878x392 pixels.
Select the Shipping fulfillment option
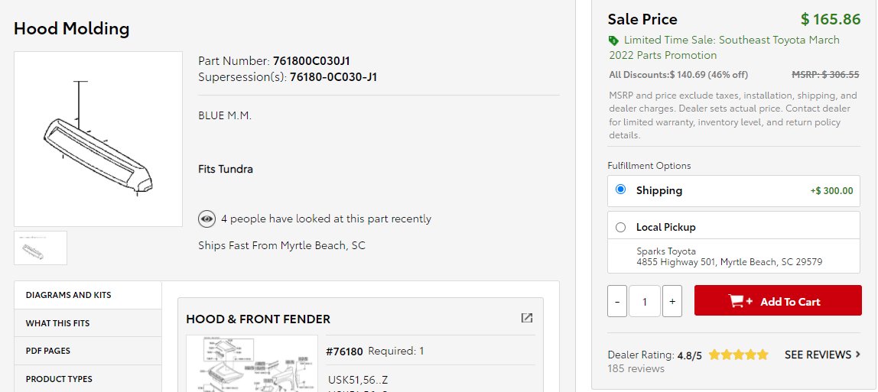[620, 190]
